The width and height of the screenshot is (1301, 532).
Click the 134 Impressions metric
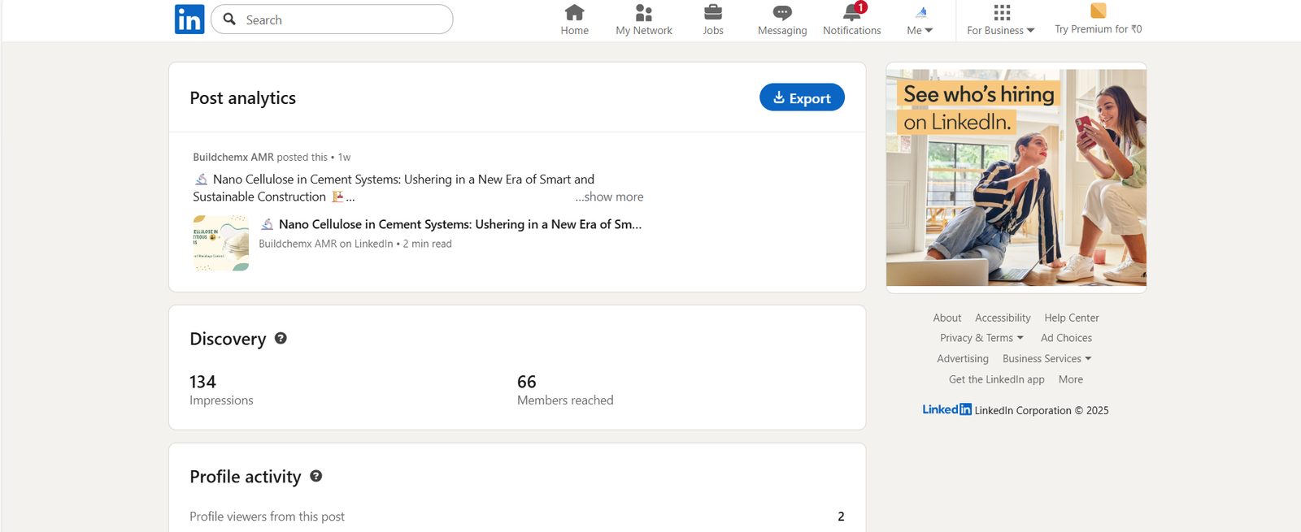(x=221, y=390)
